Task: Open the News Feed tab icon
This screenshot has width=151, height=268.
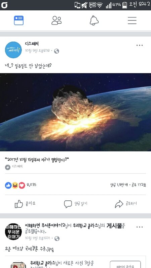Action: point(19,20)
